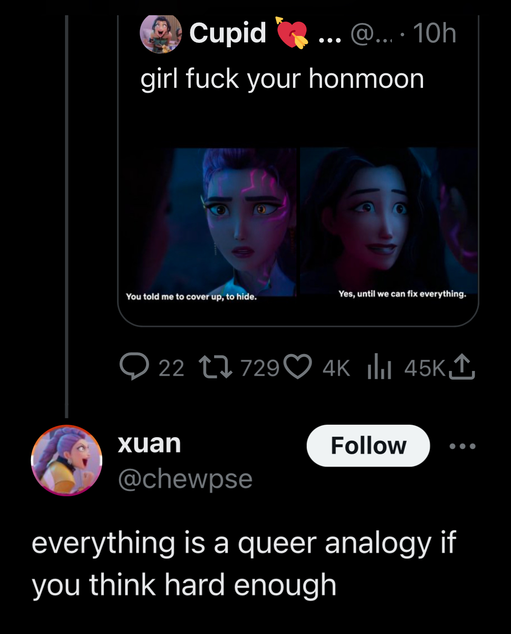Image resolution: width=511 pixels, height=634 pixels.
Task: Click the 729 reposts count
Action: point(260,368)
